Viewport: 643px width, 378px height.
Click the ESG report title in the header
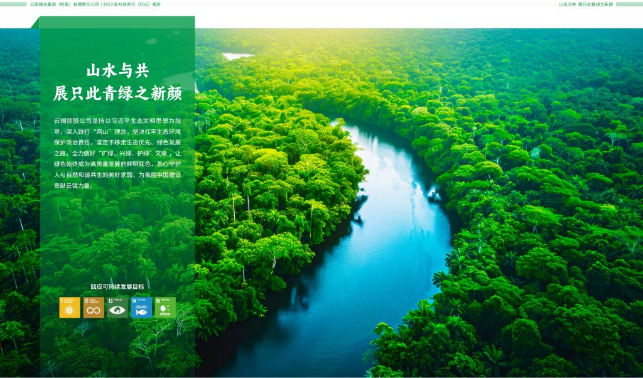[x=95, y=4]
